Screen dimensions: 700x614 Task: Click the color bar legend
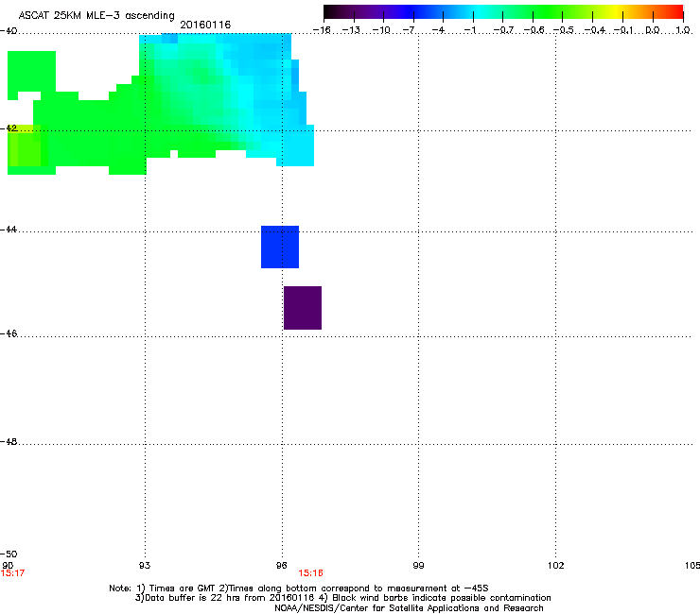coord(503,12)
